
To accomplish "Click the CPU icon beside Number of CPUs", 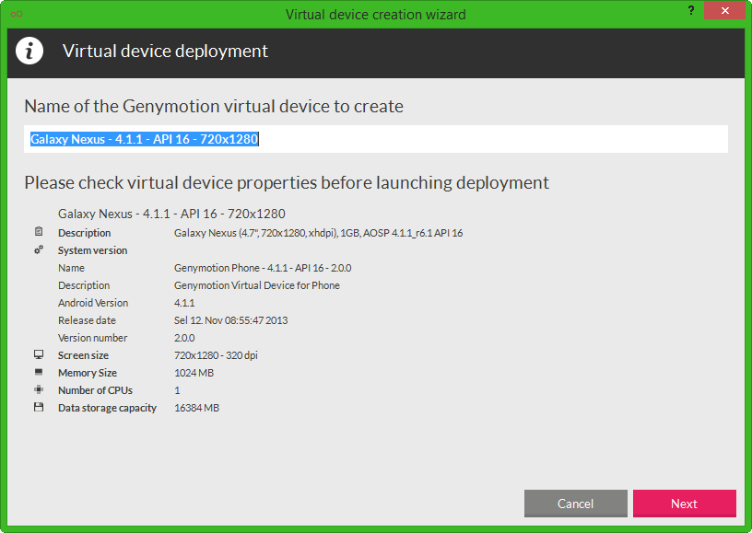I will click(39, 389).
